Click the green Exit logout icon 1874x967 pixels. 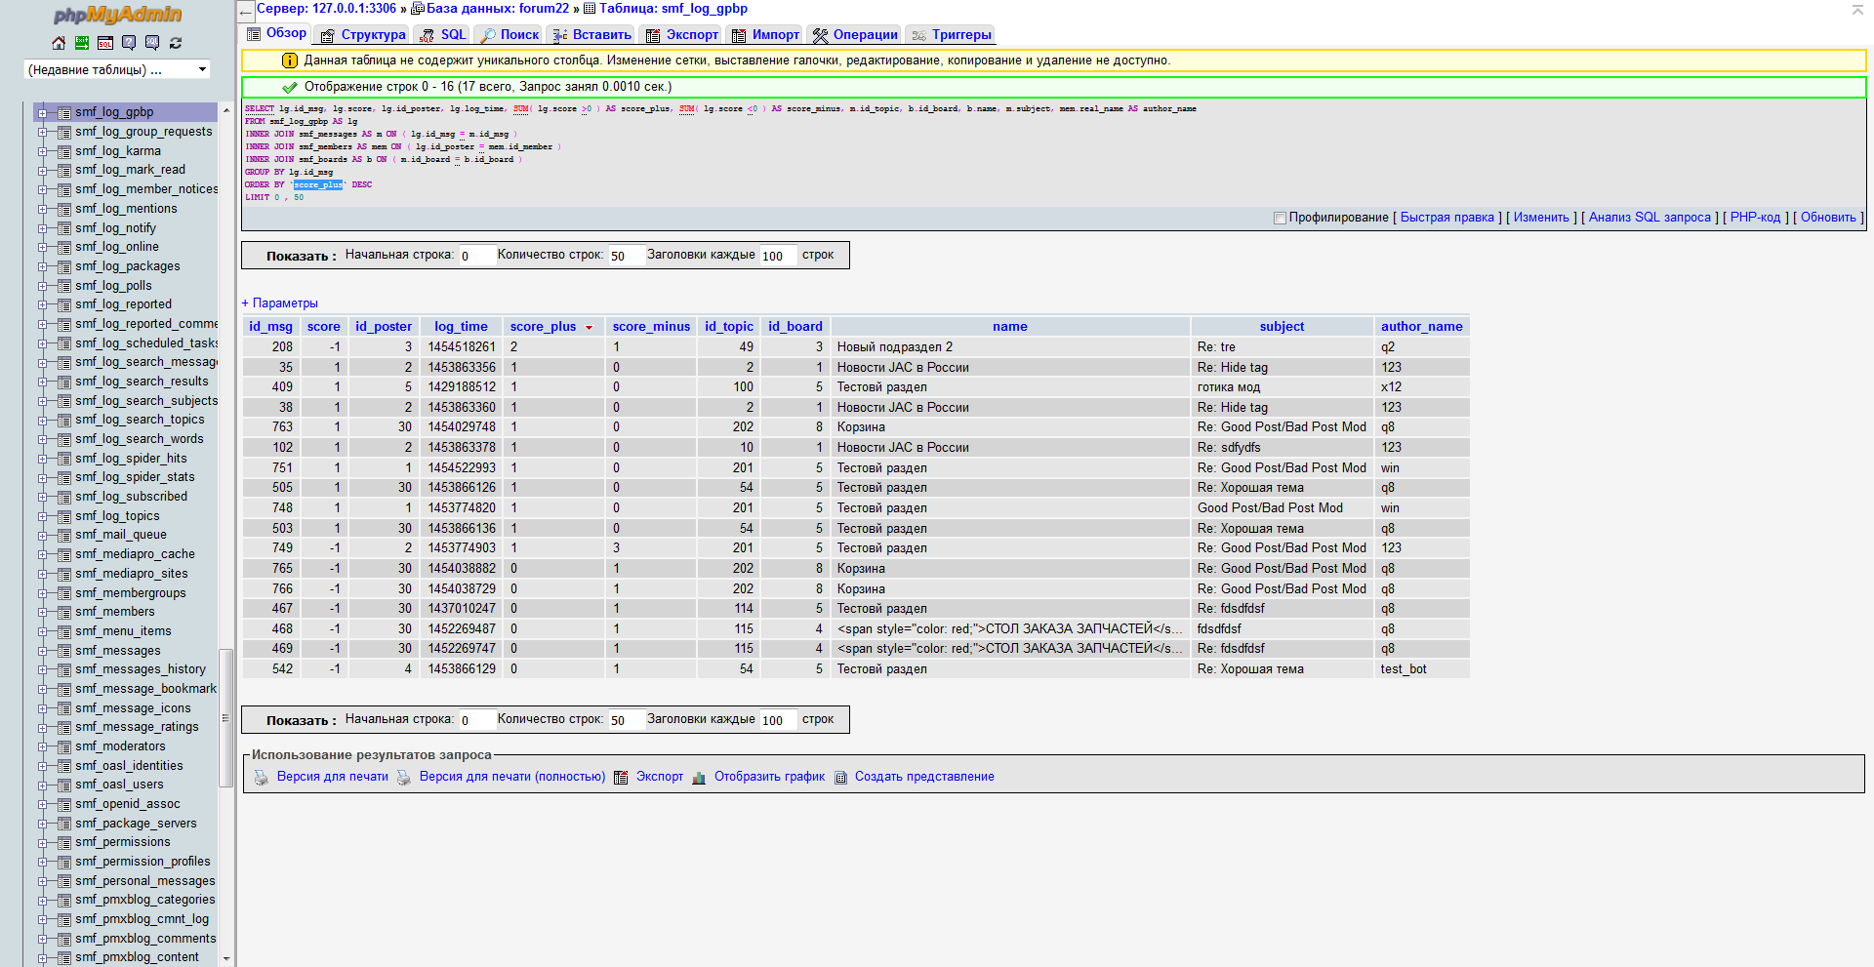click(82, 43)
